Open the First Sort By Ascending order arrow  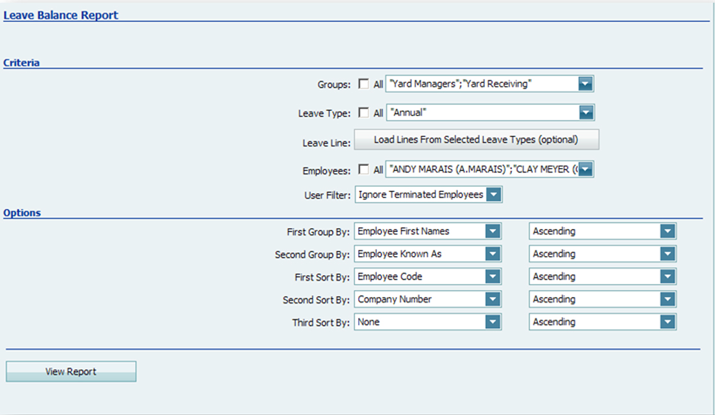668,276
